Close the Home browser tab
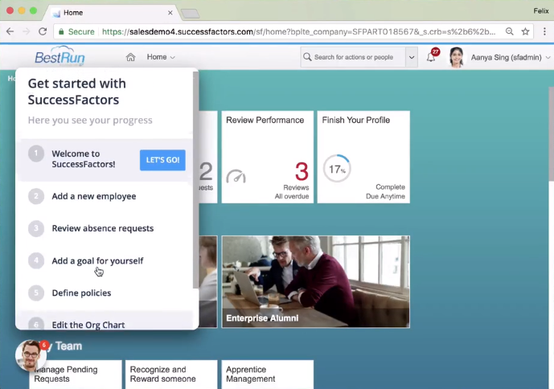Viewport: 554px width, 389px height. click(170, 13)
